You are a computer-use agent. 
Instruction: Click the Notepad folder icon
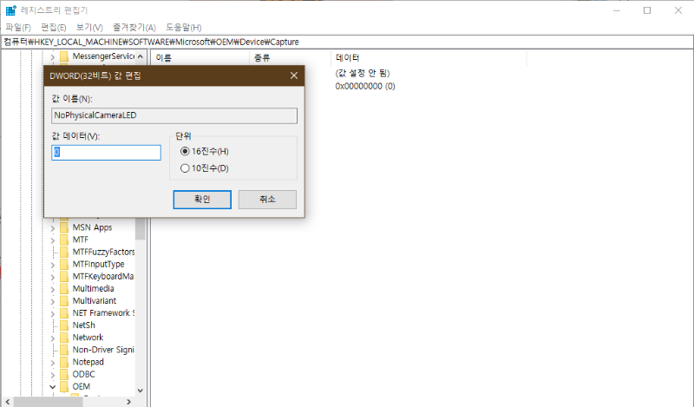[64, 361]
